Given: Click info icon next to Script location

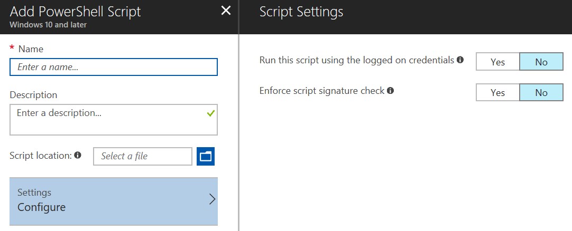Looking at the screenshot, I should click(78, 155).
